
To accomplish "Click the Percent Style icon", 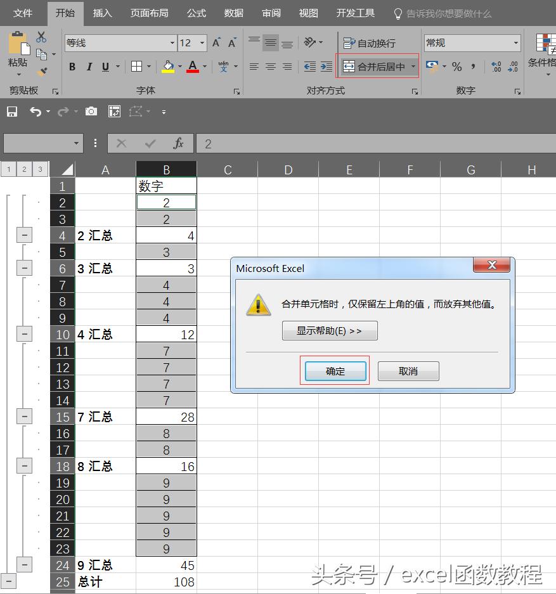I will [456, 67].
